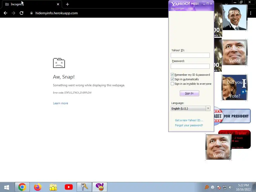Open the Learn more link
The height and width of the screenshot is (192, 256).
pos(60,103)
